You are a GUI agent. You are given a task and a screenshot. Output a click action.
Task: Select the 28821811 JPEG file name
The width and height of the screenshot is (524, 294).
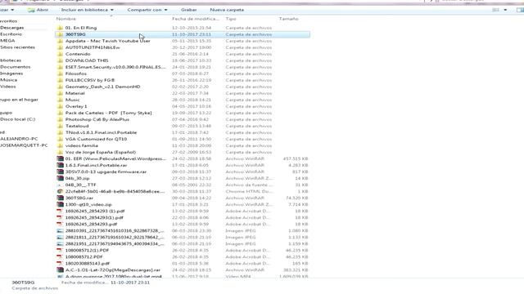[115, 238]
